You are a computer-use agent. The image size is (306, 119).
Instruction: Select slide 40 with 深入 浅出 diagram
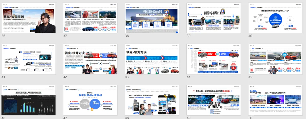(275, 18)
